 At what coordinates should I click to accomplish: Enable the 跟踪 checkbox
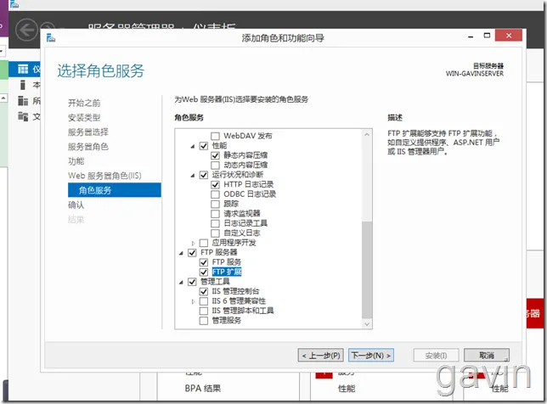(x=215, y=204)
